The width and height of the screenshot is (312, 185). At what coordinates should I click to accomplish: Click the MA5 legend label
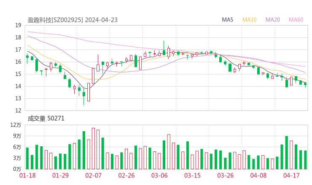pos(227,20)
